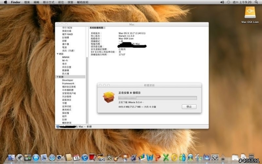The image size is (262, 164).
Task: Open Keynote podium icon in Dock
Action: [x=125, y=157]
